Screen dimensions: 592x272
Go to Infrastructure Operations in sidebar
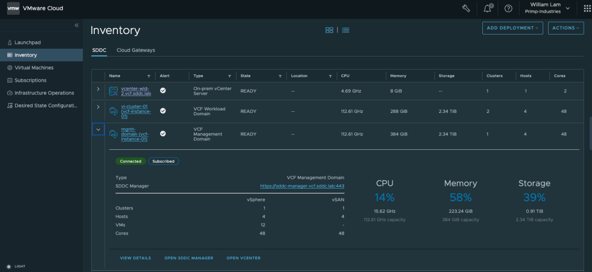point(44,93)
